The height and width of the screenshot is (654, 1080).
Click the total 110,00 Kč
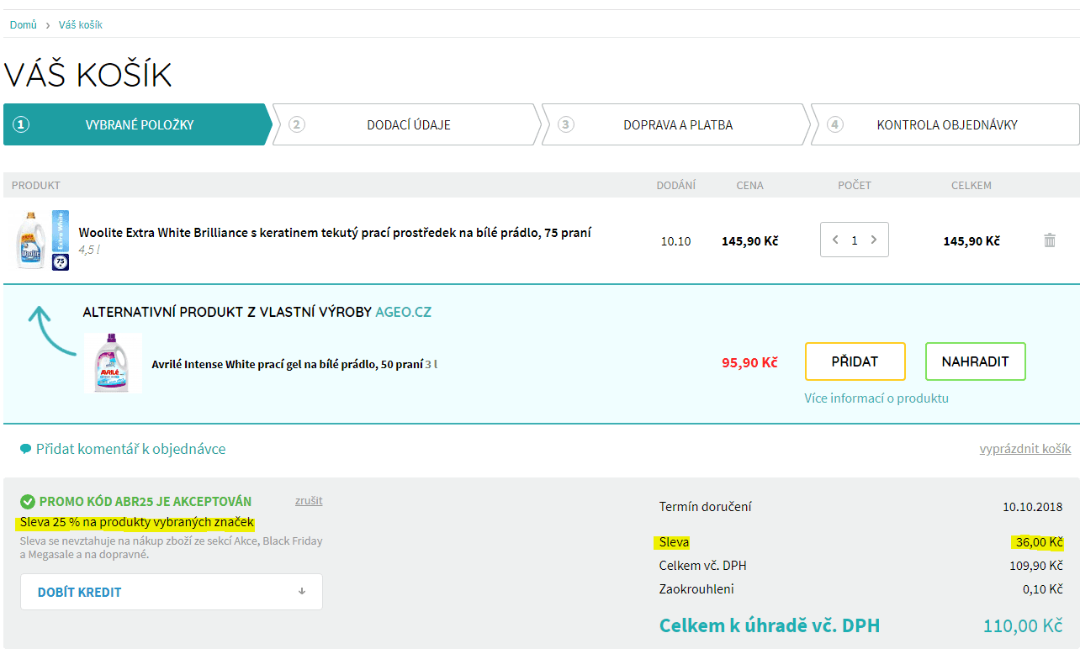point(1023,626)
